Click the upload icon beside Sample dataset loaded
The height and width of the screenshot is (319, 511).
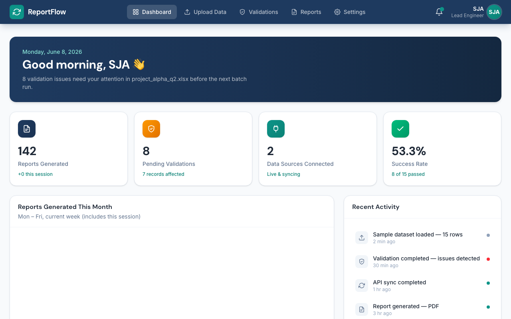point(362,238)
